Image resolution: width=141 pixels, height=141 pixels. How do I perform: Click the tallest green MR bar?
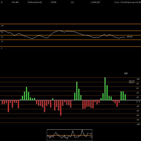click(x=105, y=89)
